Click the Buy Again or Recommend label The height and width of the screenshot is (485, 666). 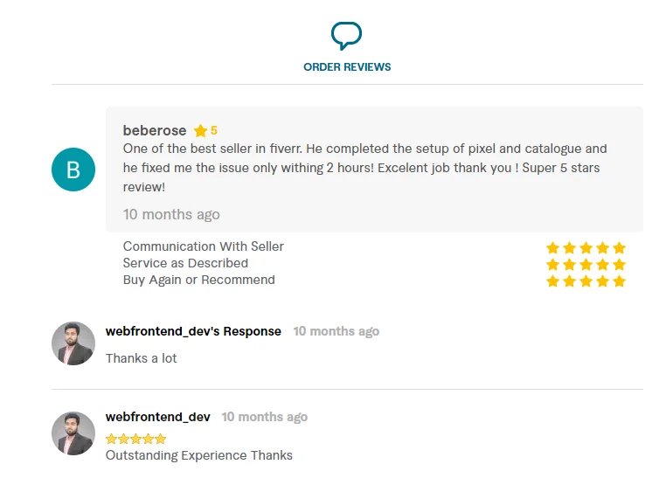[199, 280]
